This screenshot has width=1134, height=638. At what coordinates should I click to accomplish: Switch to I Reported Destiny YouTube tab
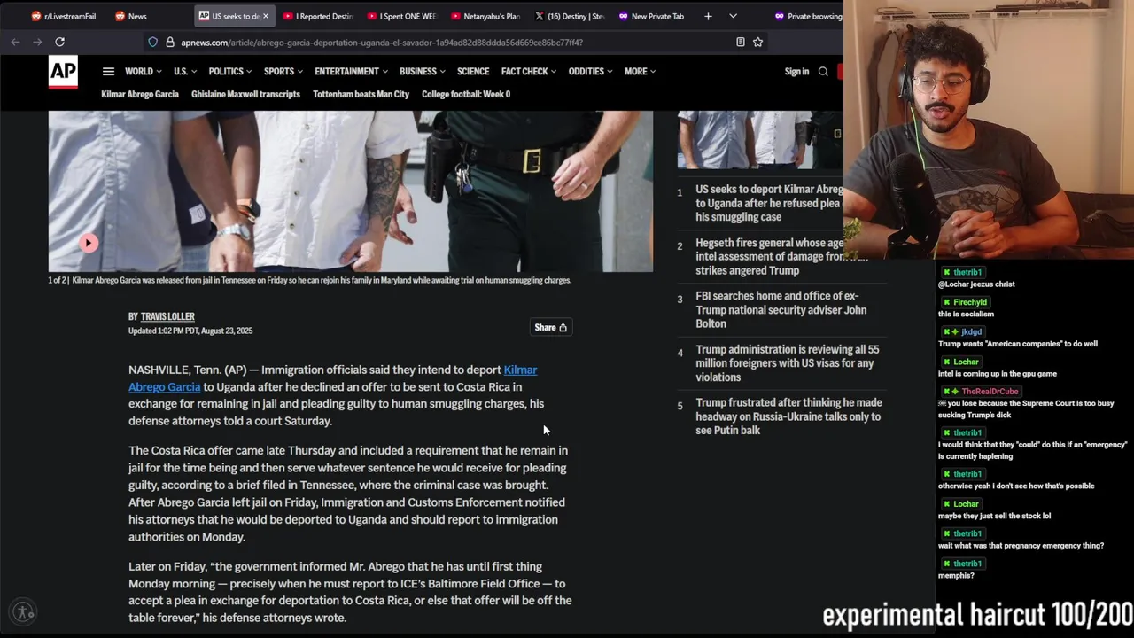[317, 16]
